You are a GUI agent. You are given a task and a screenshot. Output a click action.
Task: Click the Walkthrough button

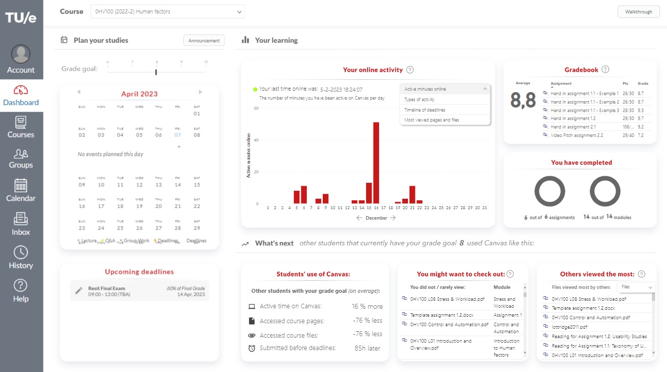pyautogui.click(x=639, y=12)
